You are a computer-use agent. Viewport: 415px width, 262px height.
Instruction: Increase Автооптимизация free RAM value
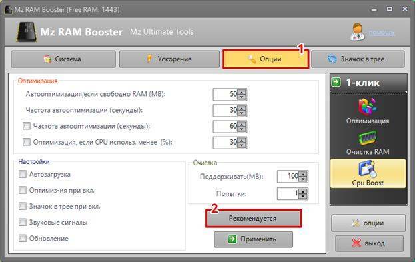tap(242, 91)
